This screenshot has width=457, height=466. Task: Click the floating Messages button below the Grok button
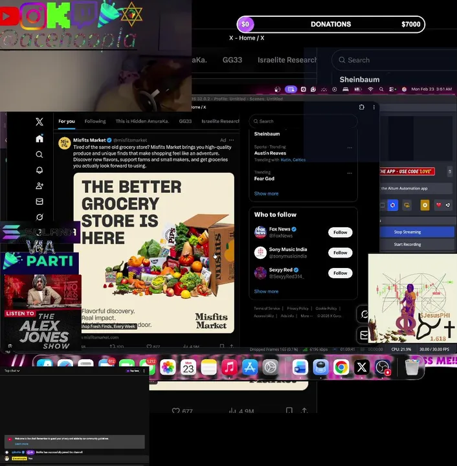[364, 335]
